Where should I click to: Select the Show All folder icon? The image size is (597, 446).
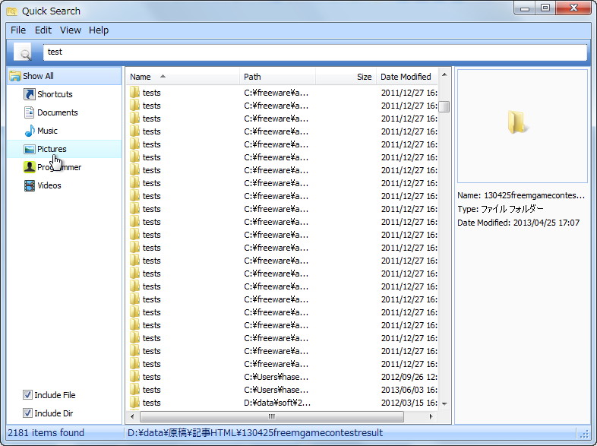click(15, 76)
